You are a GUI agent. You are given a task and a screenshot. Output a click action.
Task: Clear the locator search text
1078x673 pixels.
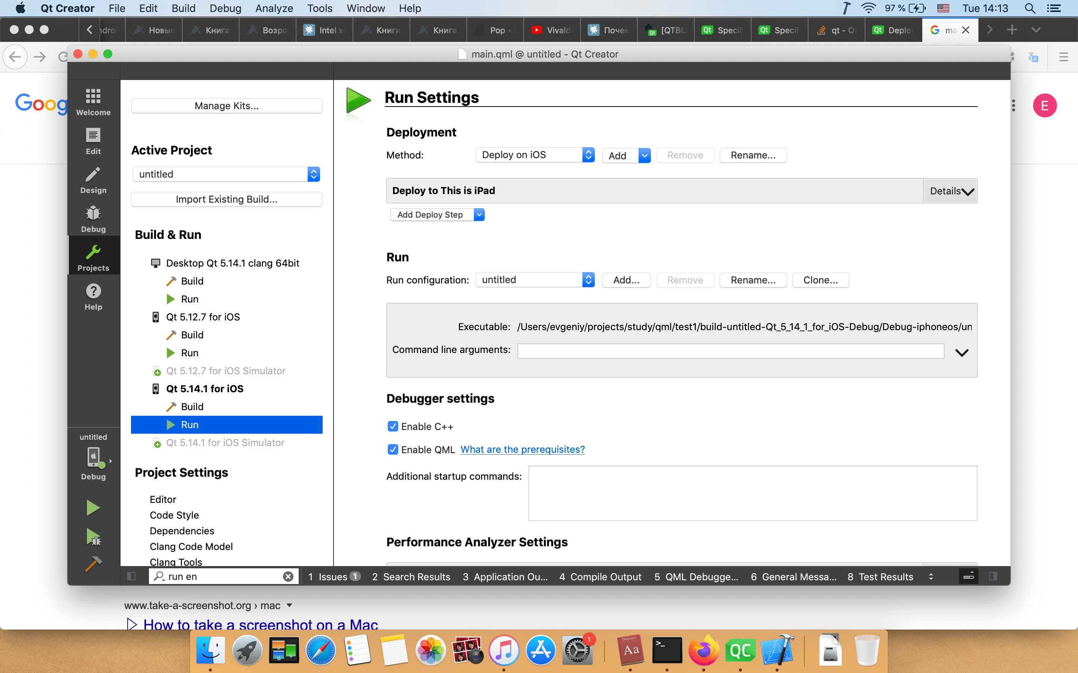pos(288,577)
